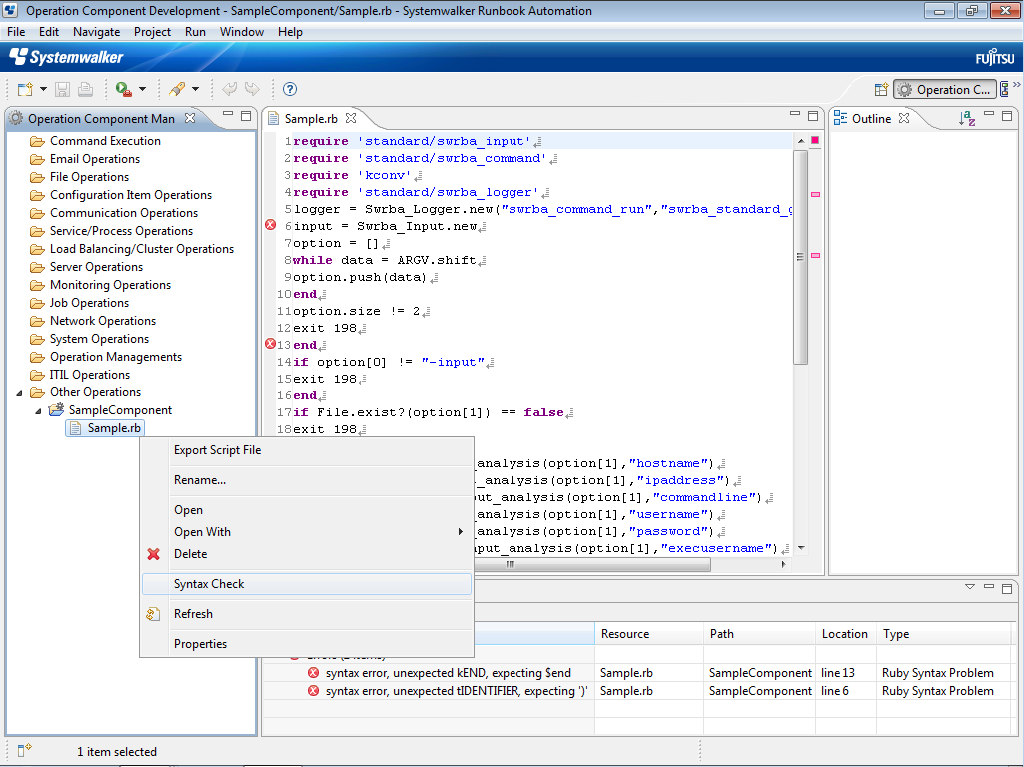
Task: Open the Window menu
Action: [x=241, y=32]
